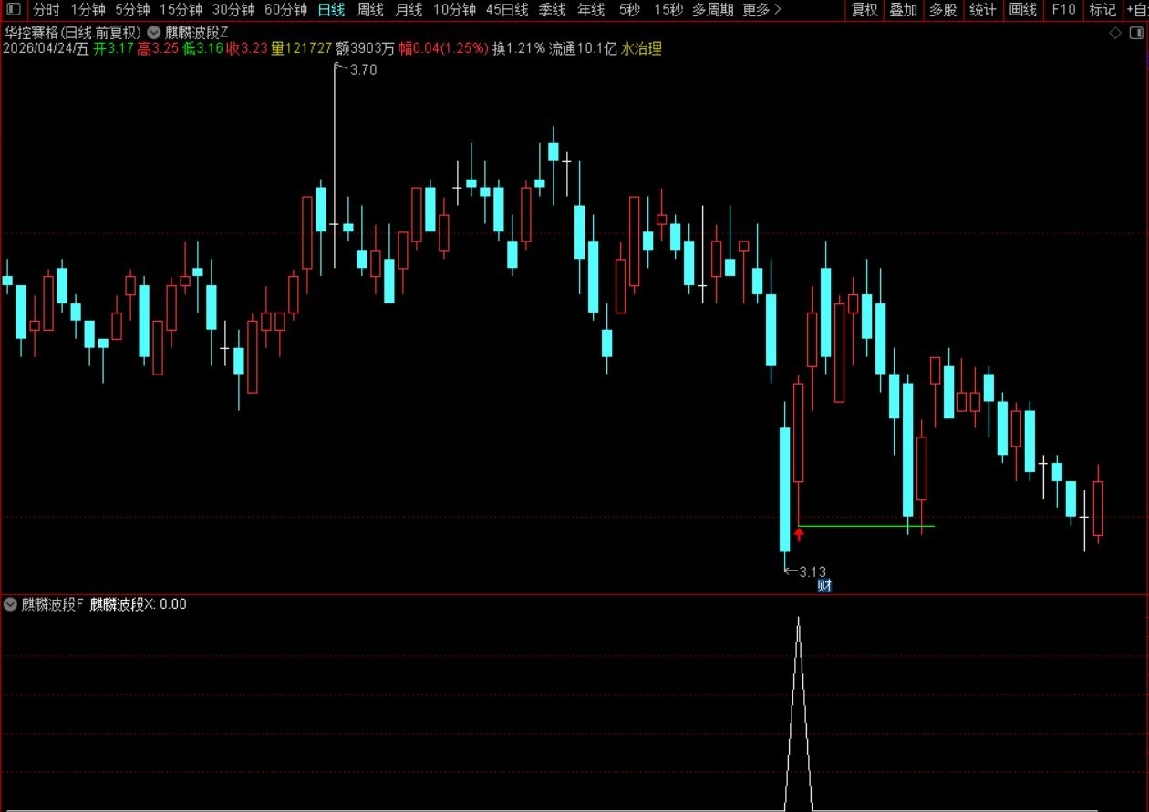Click the 麒麟波段X: 0.00 indicator value

pos(139,603)
